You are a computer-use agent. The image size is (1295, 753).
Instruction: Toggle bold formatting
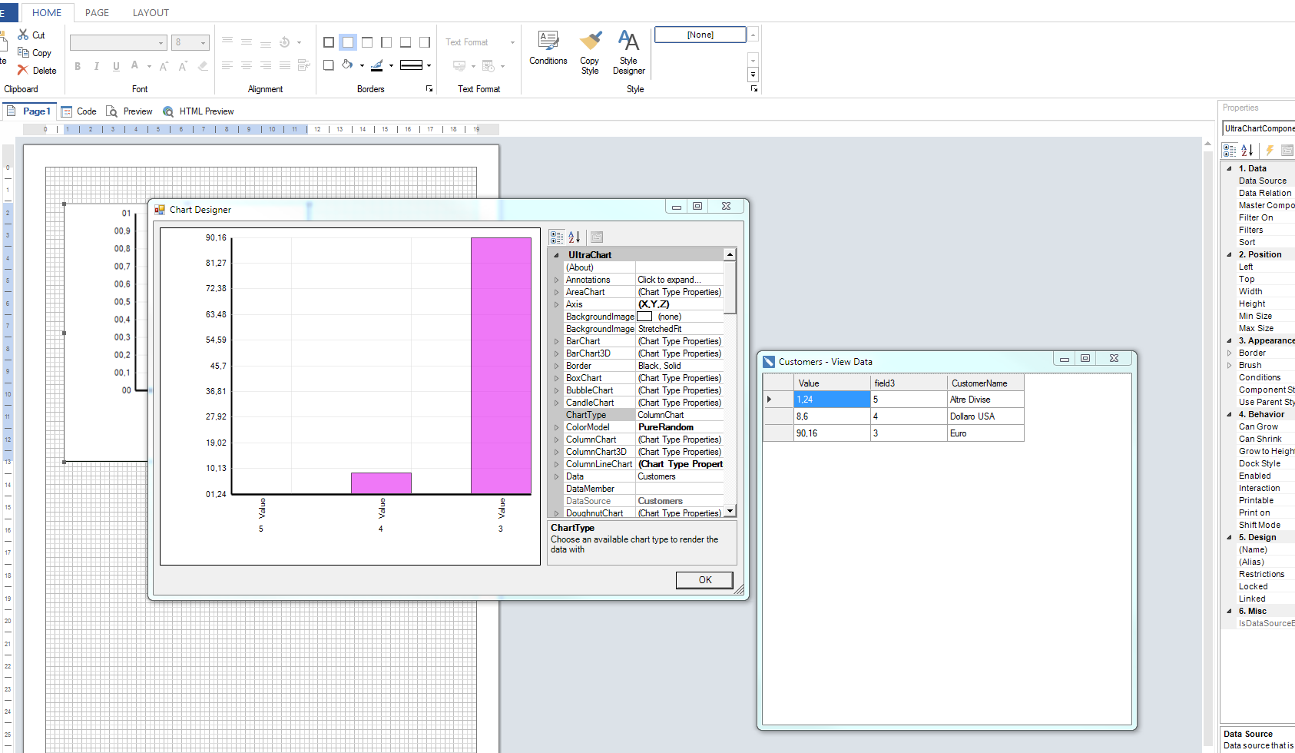point(78,66)
